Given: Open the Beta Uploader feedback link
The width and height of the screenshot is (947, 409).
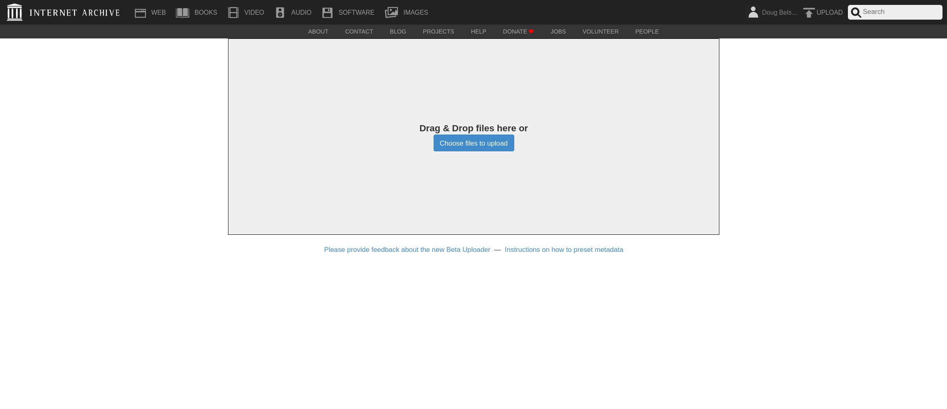Looking at the screenshot, I should click(x=407, y=249).
